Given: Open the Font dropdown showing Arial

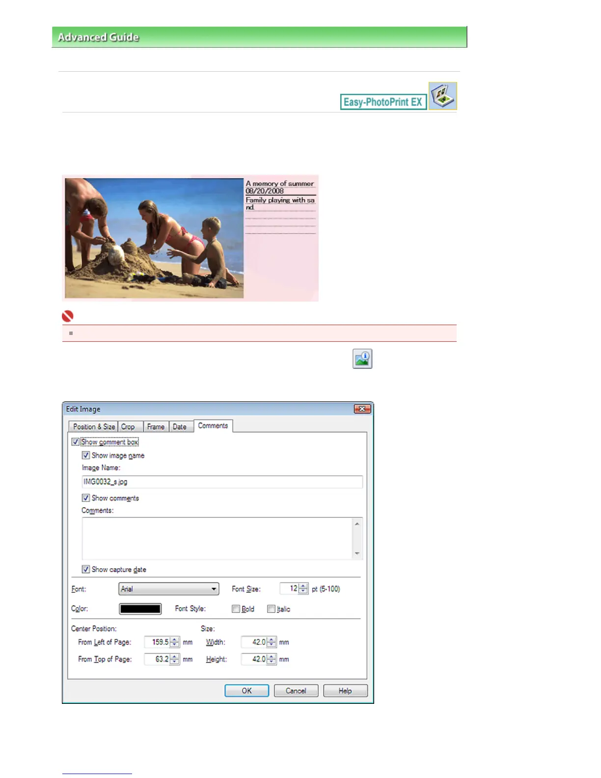Looking at the screenshot, I should click(x=168, y=589).
